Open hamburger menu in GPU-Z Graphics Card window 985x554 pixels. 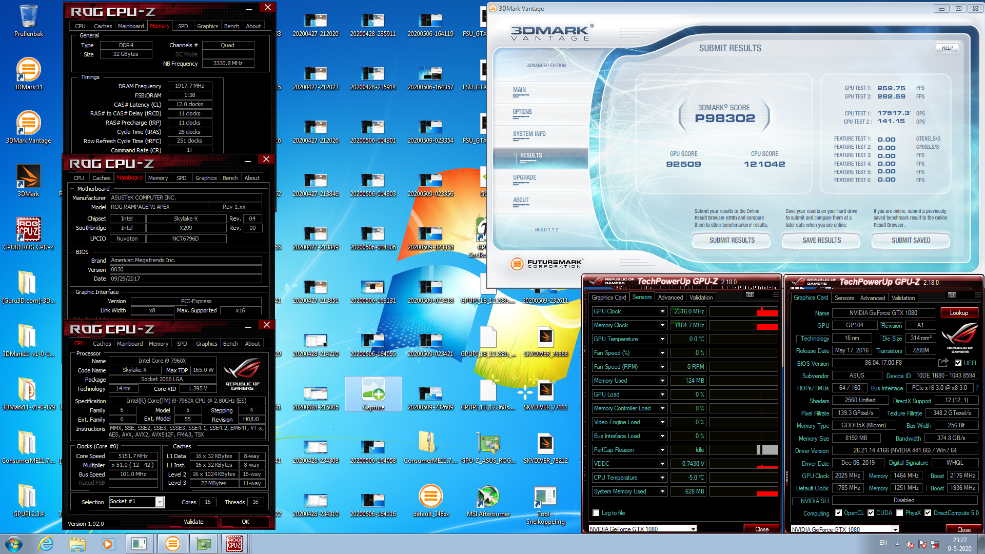[977, 295]
